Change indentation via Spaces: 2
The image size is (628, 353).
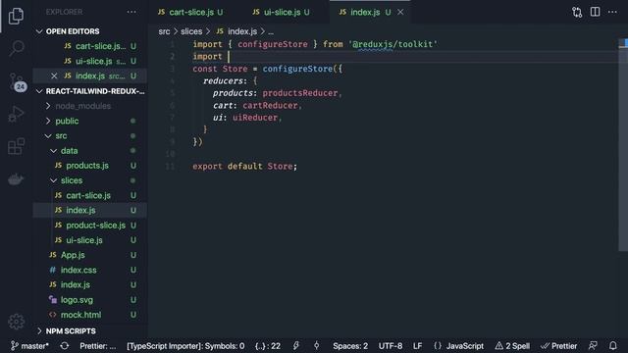[x=350, y=346]
